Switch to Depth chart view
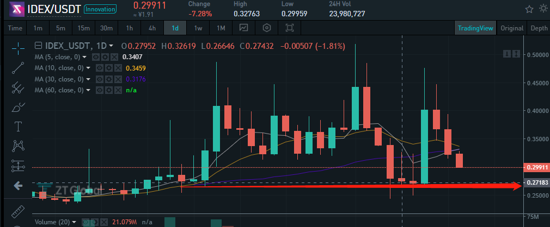 pyautogui.click(x=539, y=28)
